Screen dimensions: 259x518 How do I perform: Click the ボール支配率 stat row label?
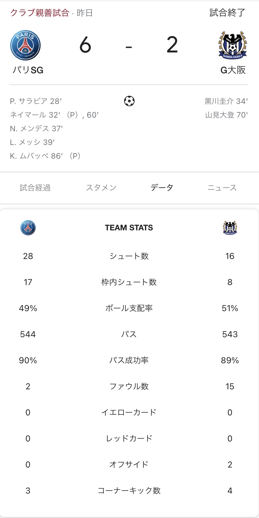[129, 308]
